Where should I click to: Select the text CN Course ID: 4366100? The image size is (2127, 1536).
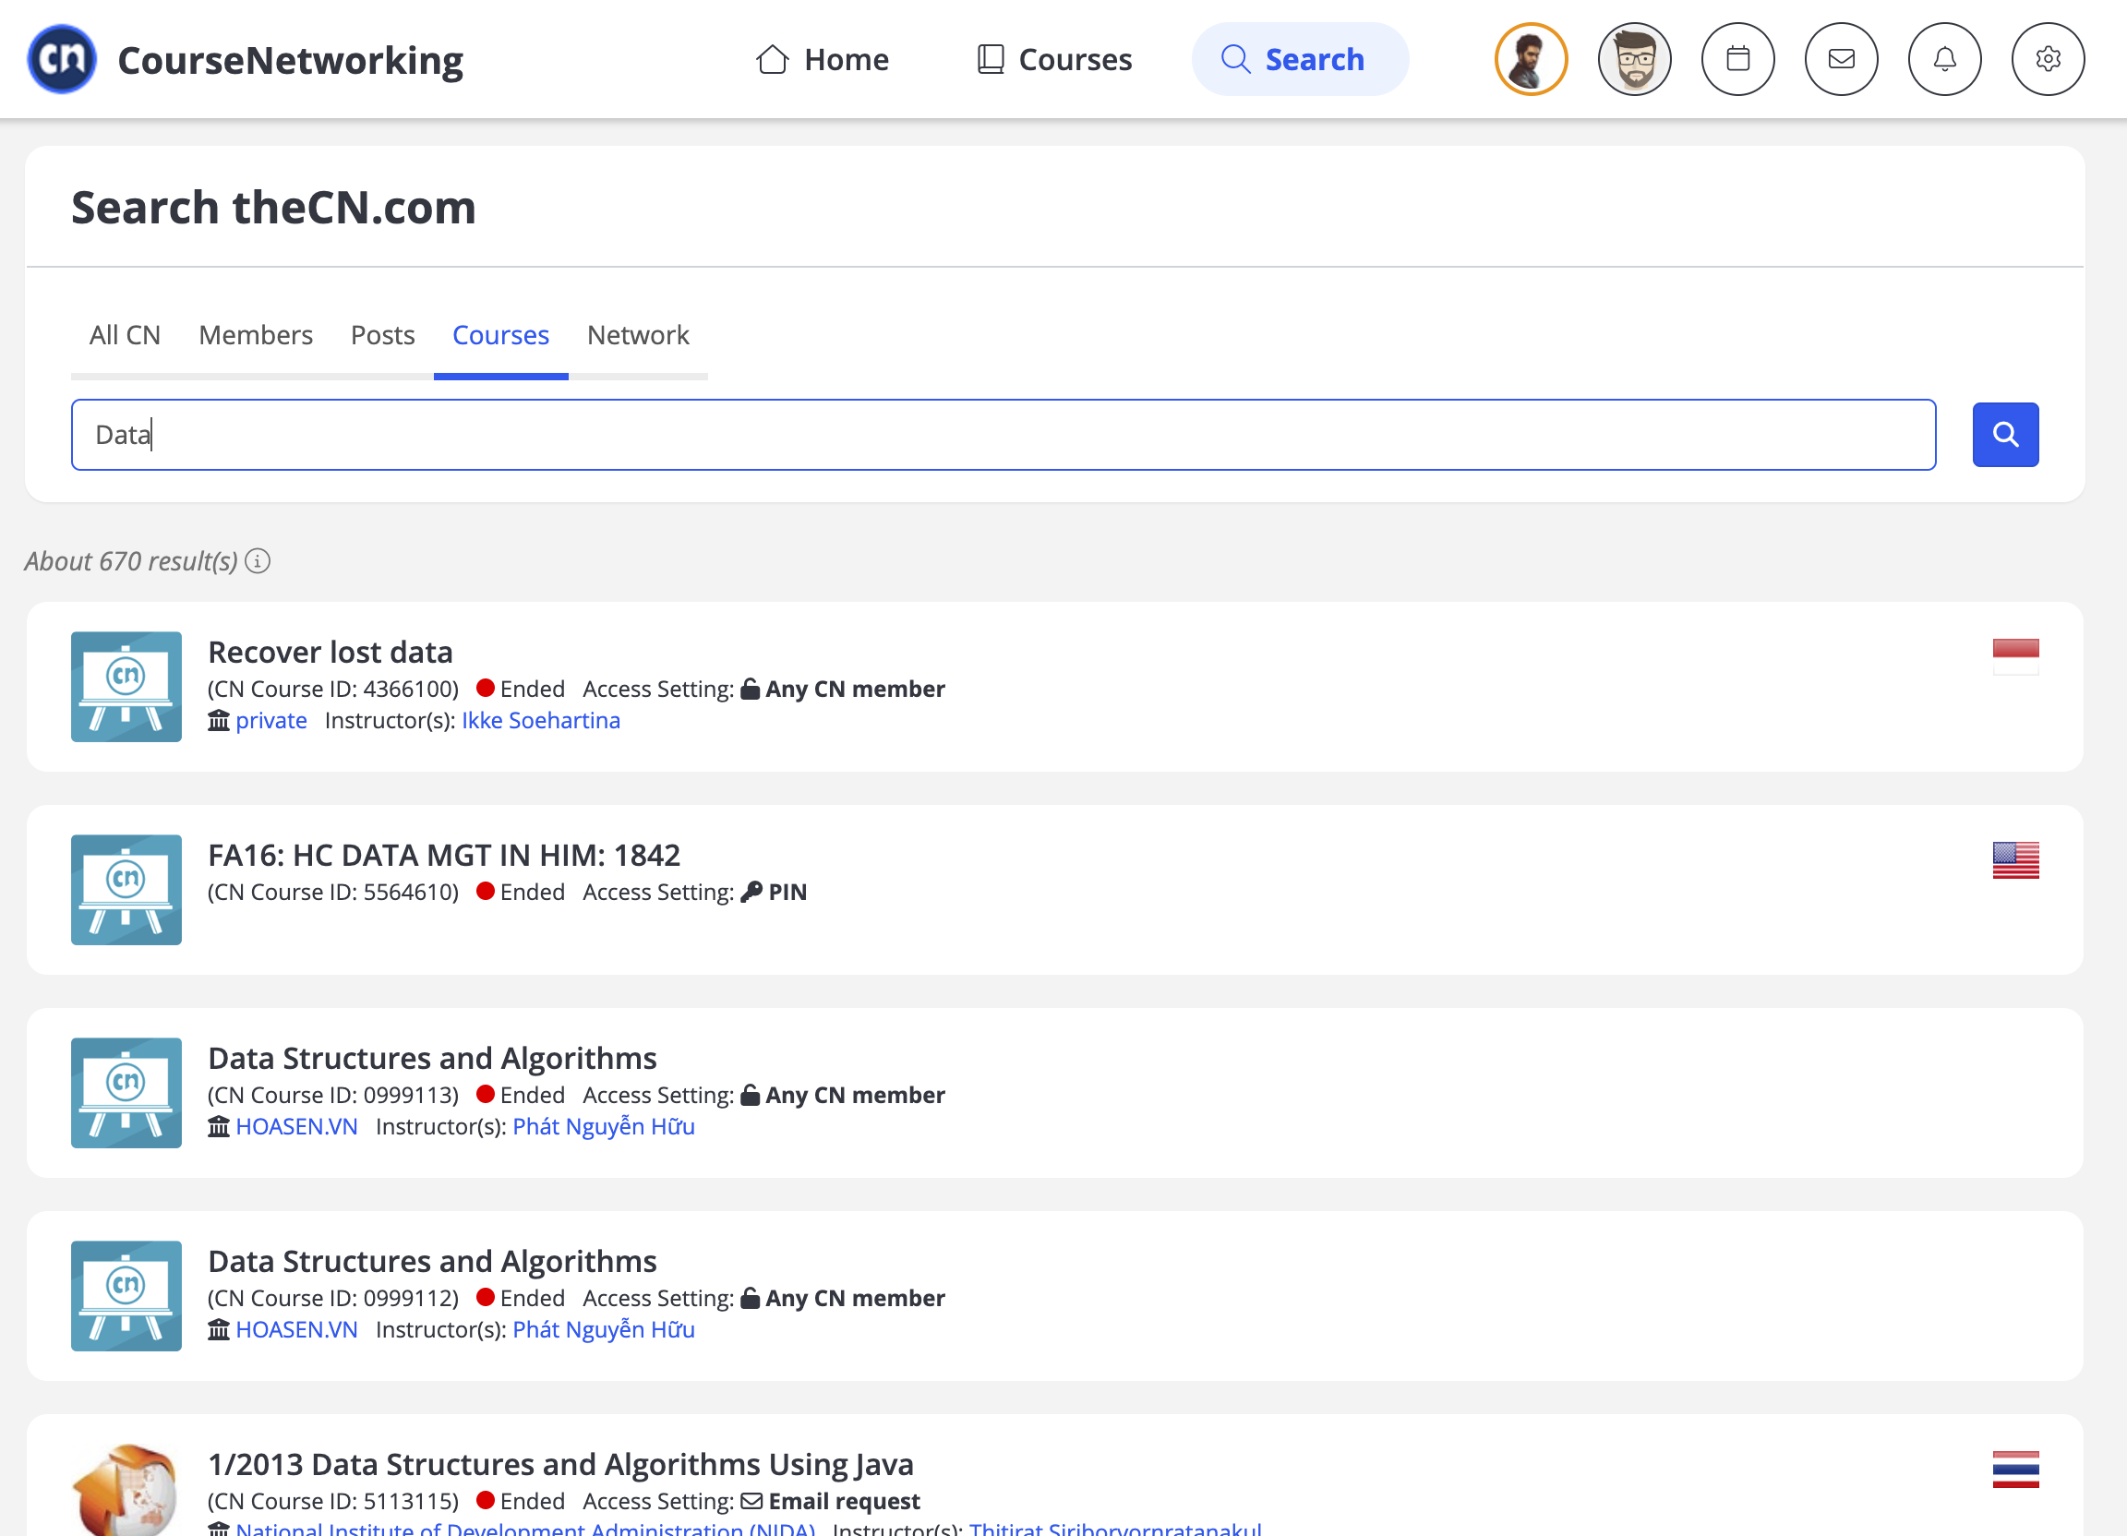point(333,690)
